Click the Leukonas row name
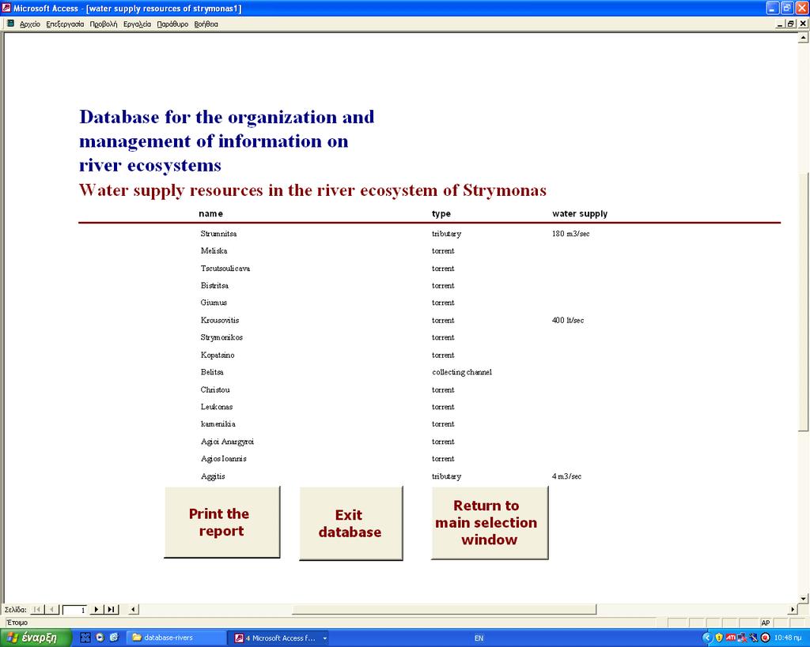The height and width of the screenshot is (647, 810). point(217,407)
